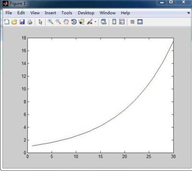The width and height of the screenshot is (192, 171).
Task: Expand the Brush tool color dropdown arrow
Action: click(96, 22)
